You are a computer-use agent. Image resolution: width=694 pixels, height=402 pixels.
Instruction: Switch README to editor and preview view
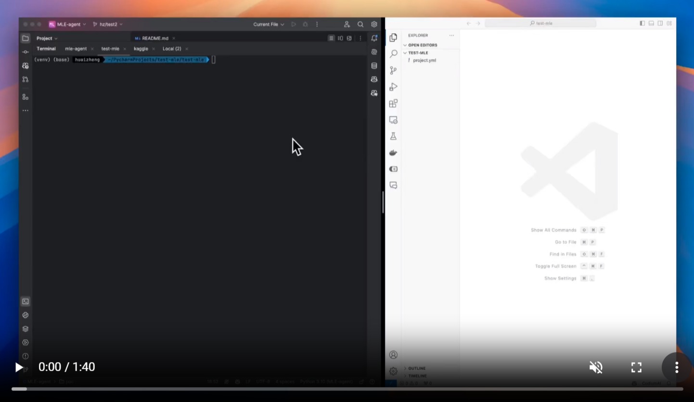340,38
